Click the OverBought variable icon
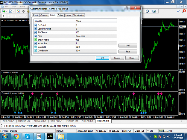 click(36, 50)
